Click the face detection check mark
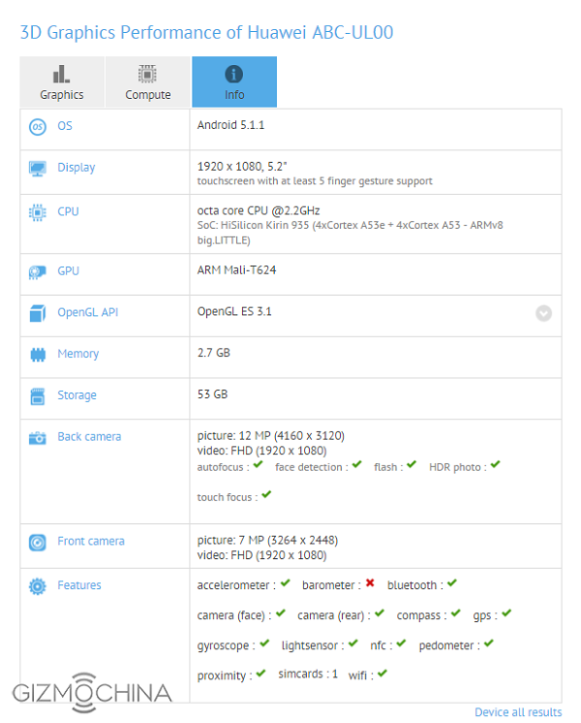Screen dimensions: 581x723 [x=356, y=464]
